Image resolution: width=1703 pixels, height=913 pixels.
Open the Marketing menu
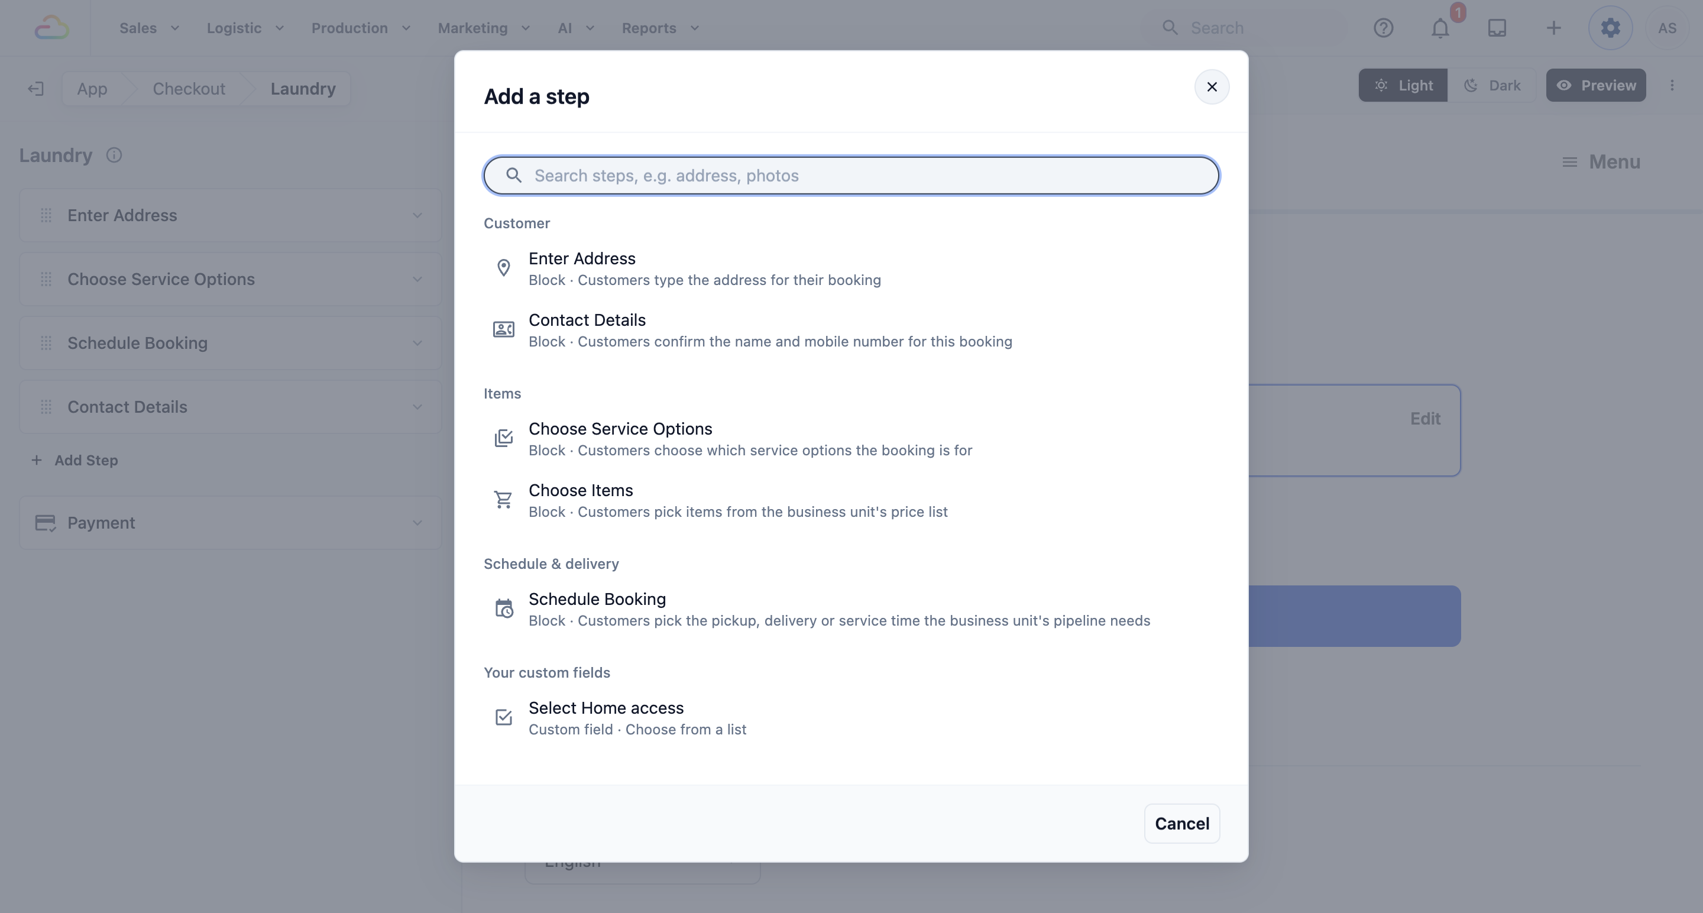484,28
